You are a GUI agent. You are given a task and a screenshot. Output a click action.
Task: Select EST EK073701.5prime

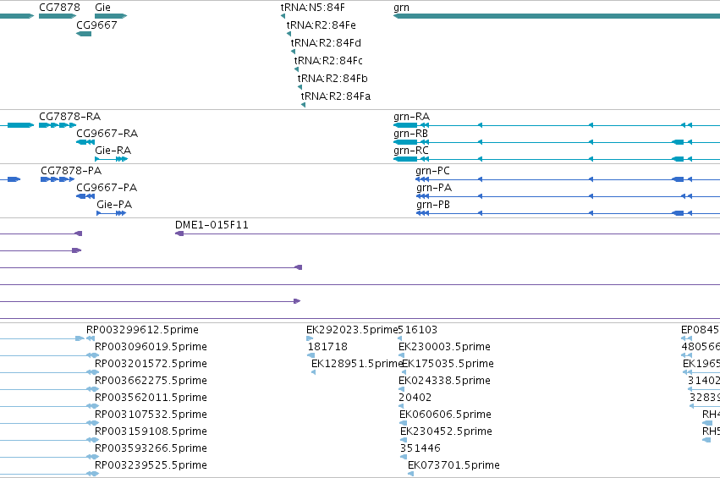point(453,465)
